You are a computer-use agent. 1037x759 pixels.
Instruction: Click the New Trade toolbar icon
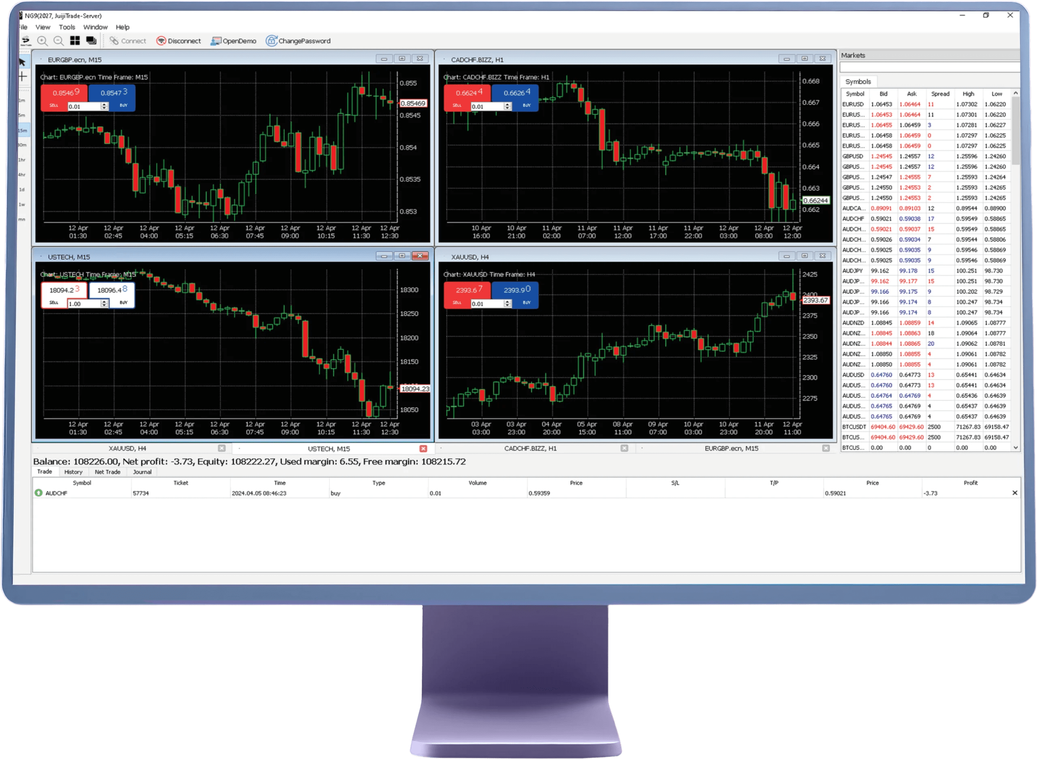[x=26, y=41]
